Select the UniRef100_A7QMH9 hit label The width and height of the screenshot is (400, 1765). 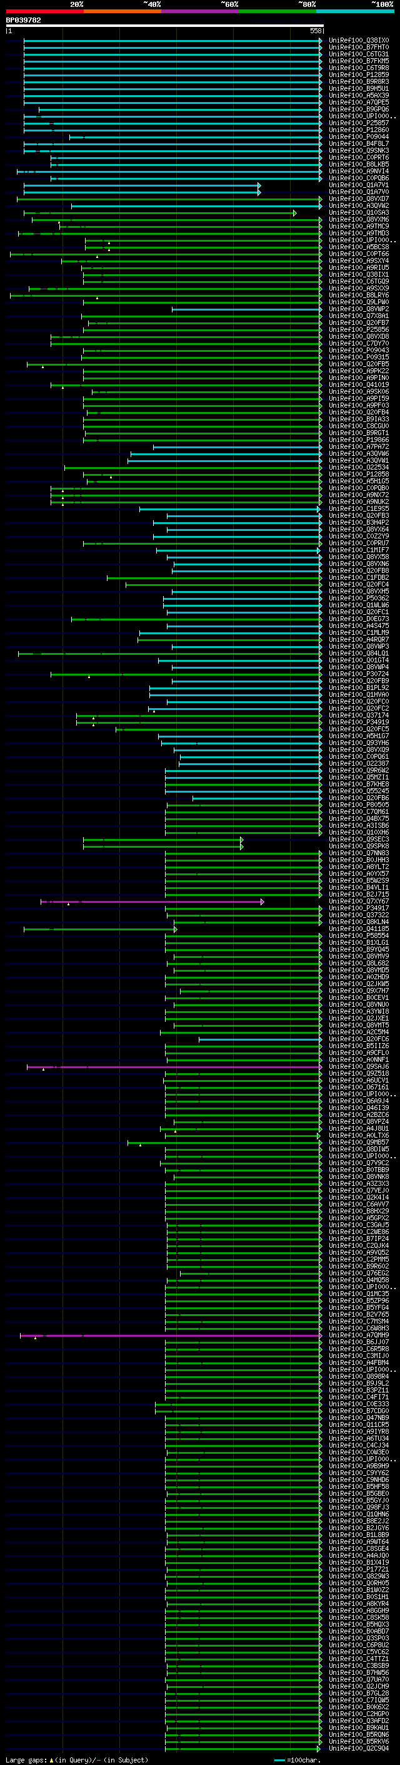(359, 1335)
